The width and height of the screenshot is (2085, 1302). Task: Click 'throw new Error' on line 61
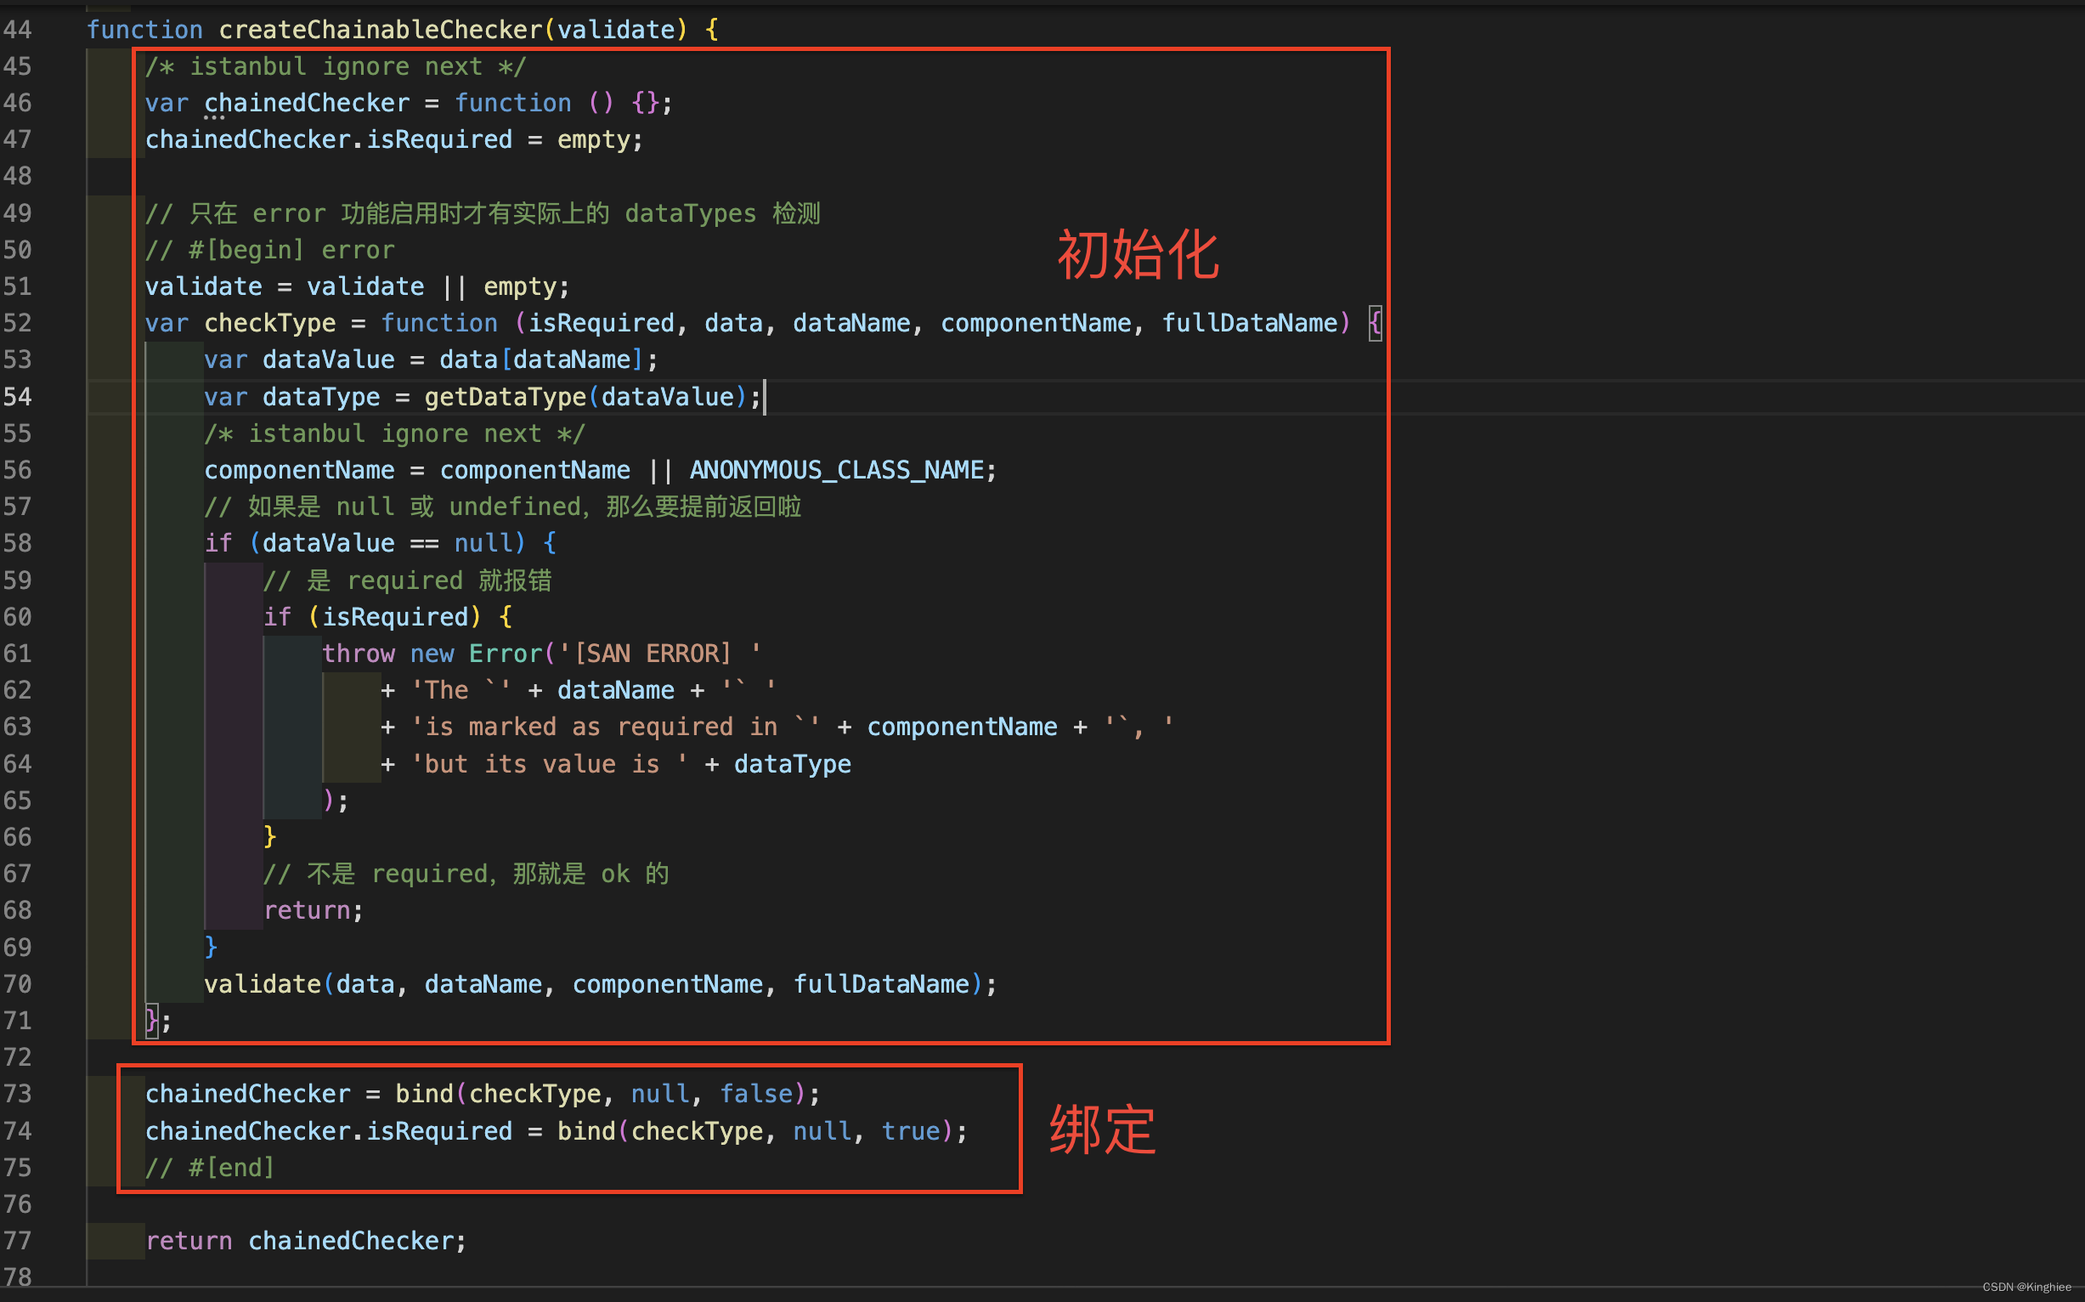[x=432, y=654]
